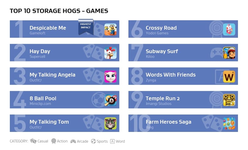
Task: Click the Top 10 Storage Hogs heading
Action: 59,11
